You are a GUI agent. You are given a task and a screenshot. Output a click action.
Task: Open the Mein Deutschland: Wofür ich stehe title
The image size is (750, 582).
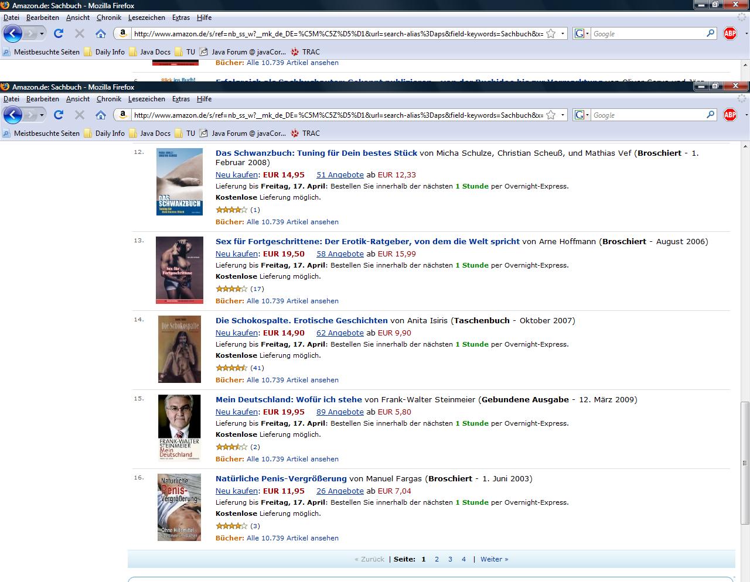pos(289,399)
